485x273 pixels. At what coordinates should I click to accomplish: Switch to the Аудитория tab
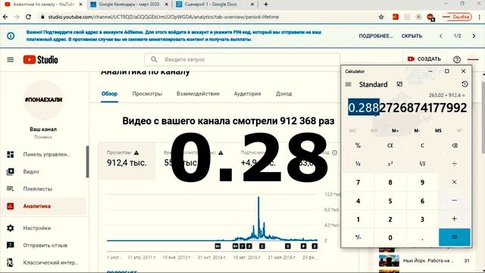248,93
